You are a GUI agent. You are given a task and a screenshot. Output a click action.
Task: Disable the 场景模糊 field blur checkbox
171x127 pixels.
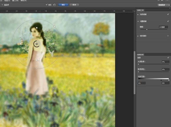(x=168, y=14)
